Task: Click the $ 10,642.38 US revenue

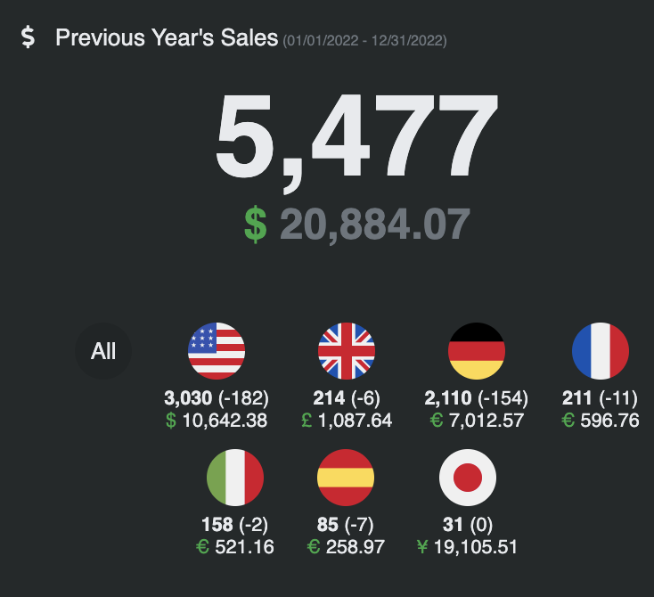Action: point(217,420)
